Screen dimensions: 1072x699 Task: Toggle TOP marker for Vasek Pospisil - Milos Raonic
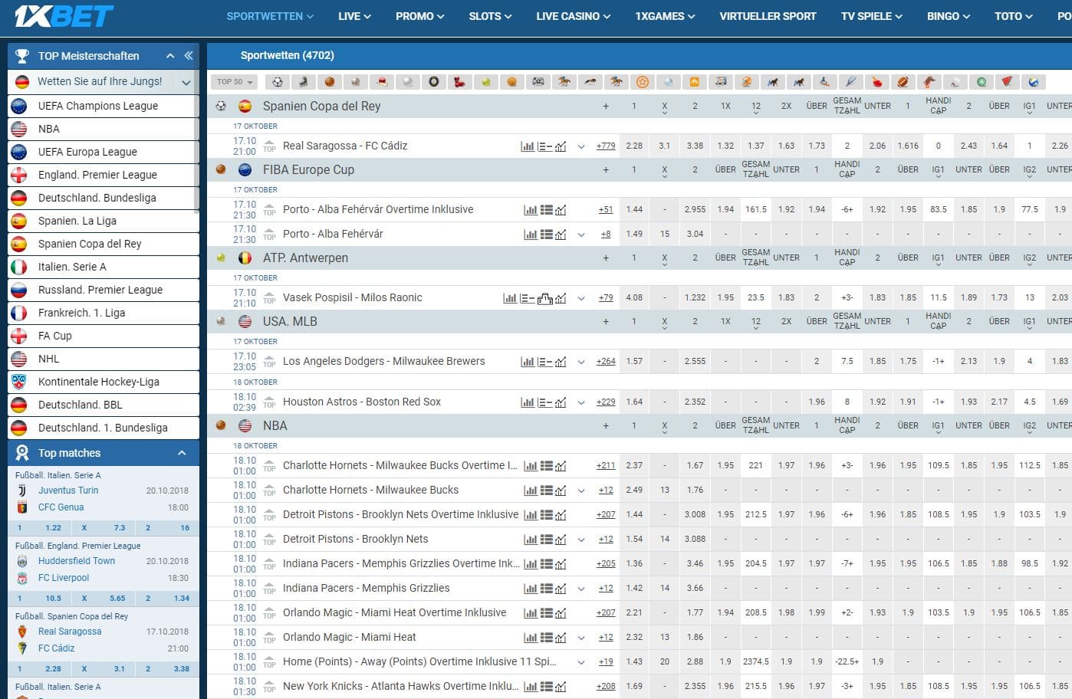pyautogui.click(x=269, y=297)
